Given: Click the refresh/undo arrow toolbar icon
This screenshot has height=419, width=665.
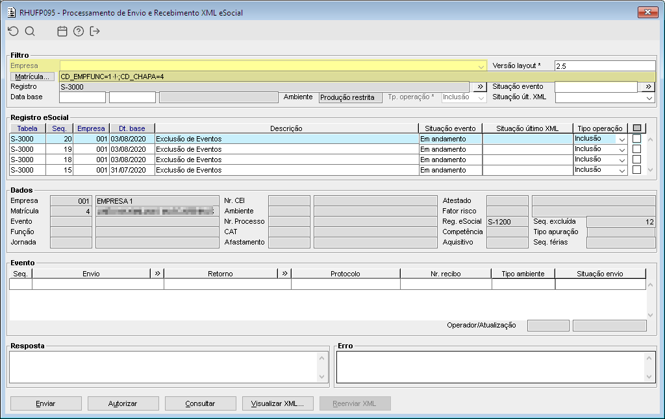Looking at the screenshot, I should (13, 31).
